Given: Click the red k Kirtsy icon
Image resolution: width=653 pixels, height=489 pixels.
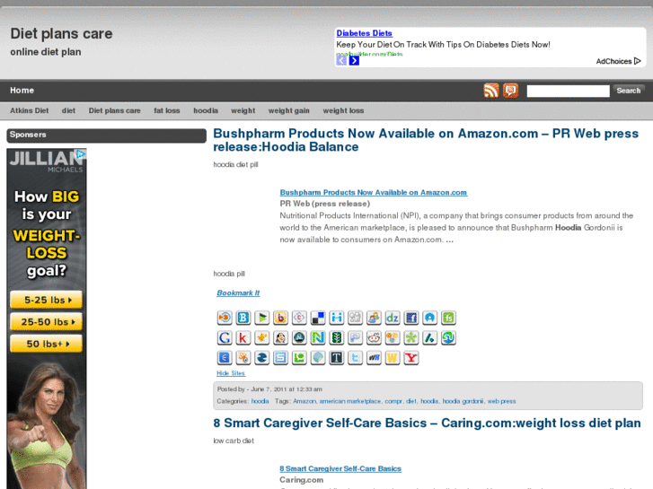Looking at the screenshot, I should click(x=243, y=337).
